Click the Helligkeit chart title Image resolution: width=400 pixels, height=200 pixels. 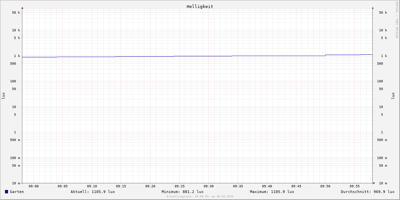pyautogui.click(x=200, y=6)
